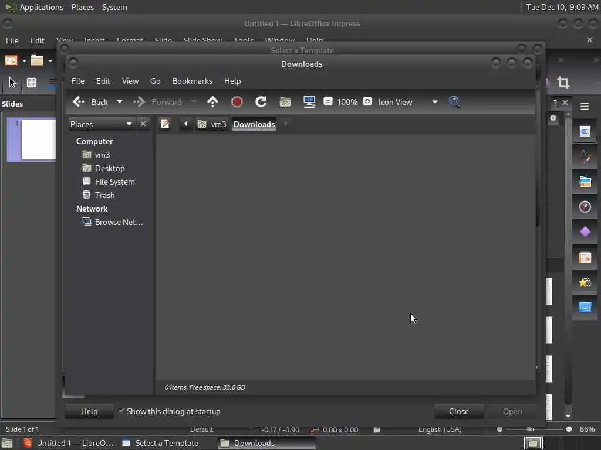Stop loading with red stop icon
This screenshot has height=450, width=601.
point(237,102)
